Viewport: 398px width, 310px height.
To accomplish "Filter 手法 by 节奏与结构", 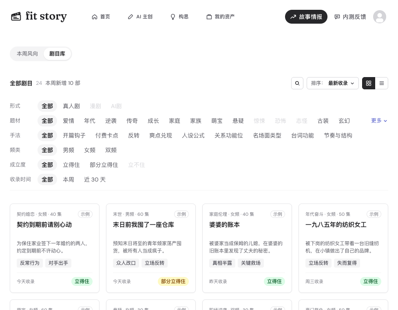I will (338, 135).
